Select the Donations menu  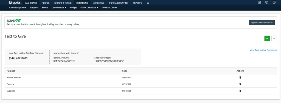(82, 3)
